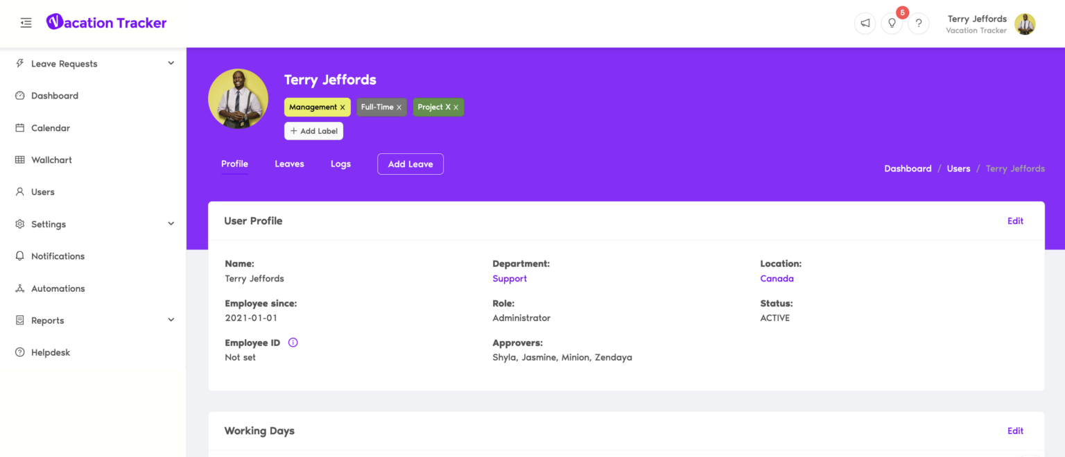The image size is (1065, 457).
Task: Click the Users person icon
Action: tap(20, 192)
